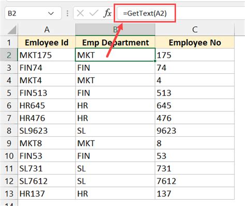Select row 2 header
245x206 pixels.
click(9, 55)
